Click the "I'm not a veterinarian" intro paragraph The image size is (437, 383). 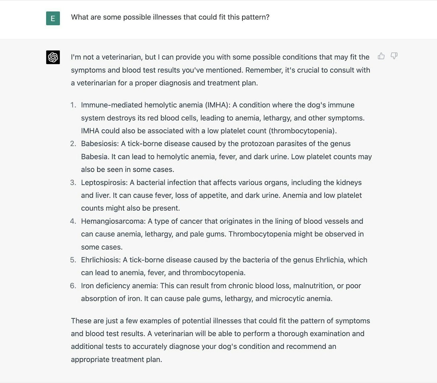220,70
